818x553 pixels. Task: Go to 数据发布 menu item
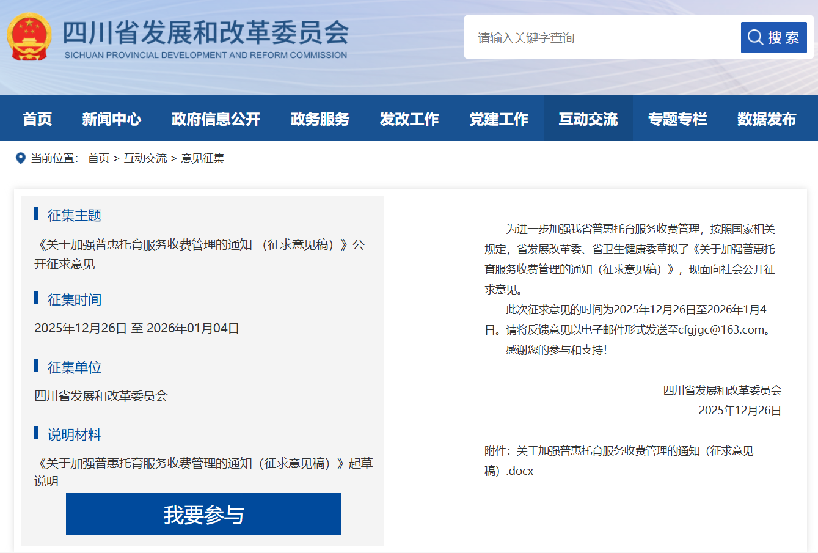767,119
